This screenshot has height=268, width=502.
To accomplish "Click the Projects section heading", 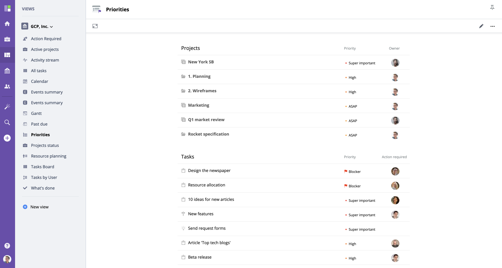I will pyautogui.click(x=190, y=48).
